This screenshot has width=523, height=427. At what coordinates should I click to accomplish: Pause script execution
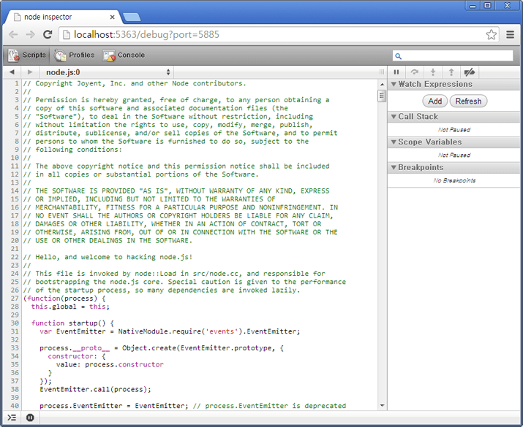[x=396, y=72]
